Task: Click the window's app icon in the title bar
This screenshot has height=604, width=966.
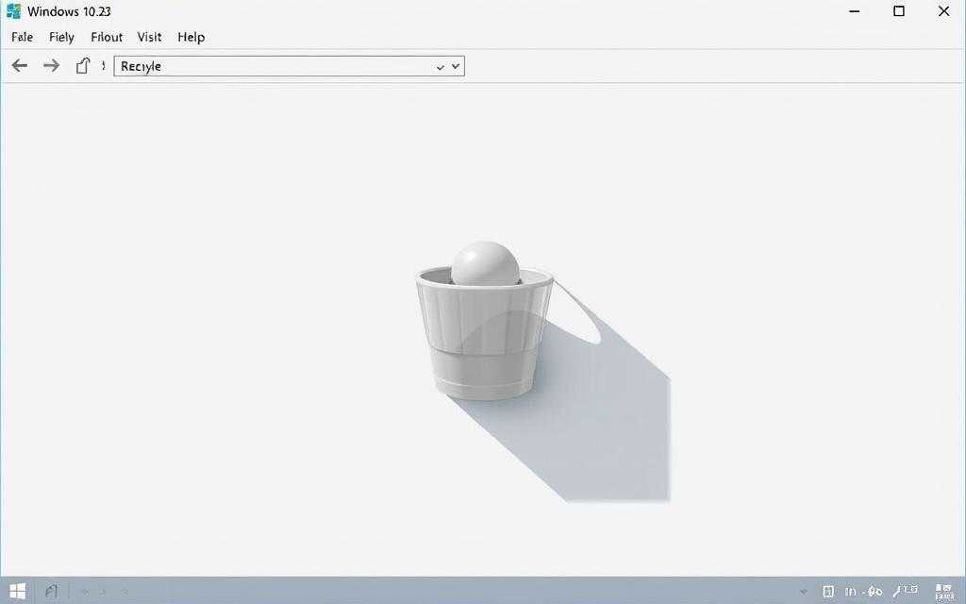Action: 13,11
